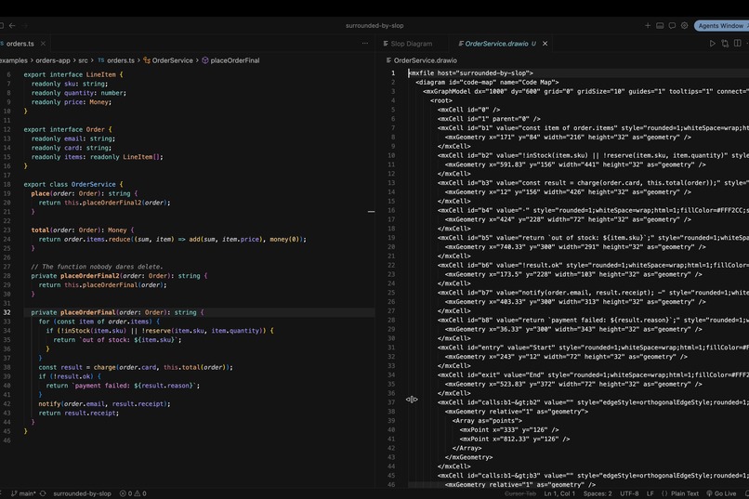Click the UTF-8 encoding selector
Viewport: 749px width, 499px height.
click(629, 493)
